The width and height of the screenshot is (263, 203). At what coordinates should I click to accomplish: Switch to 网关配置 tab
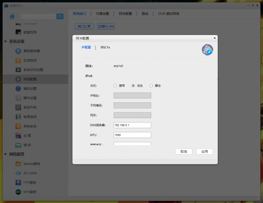125,14
